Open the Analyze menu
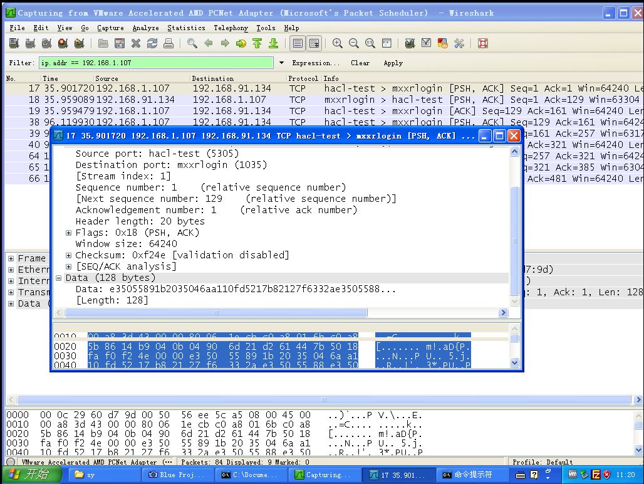This screenshot has width=644, height=484. [146, 28]
